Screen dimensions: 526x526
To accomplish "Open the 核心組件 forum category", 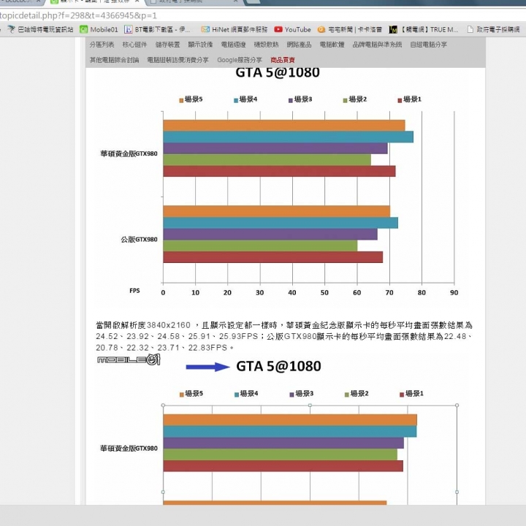I will point(134,45).
